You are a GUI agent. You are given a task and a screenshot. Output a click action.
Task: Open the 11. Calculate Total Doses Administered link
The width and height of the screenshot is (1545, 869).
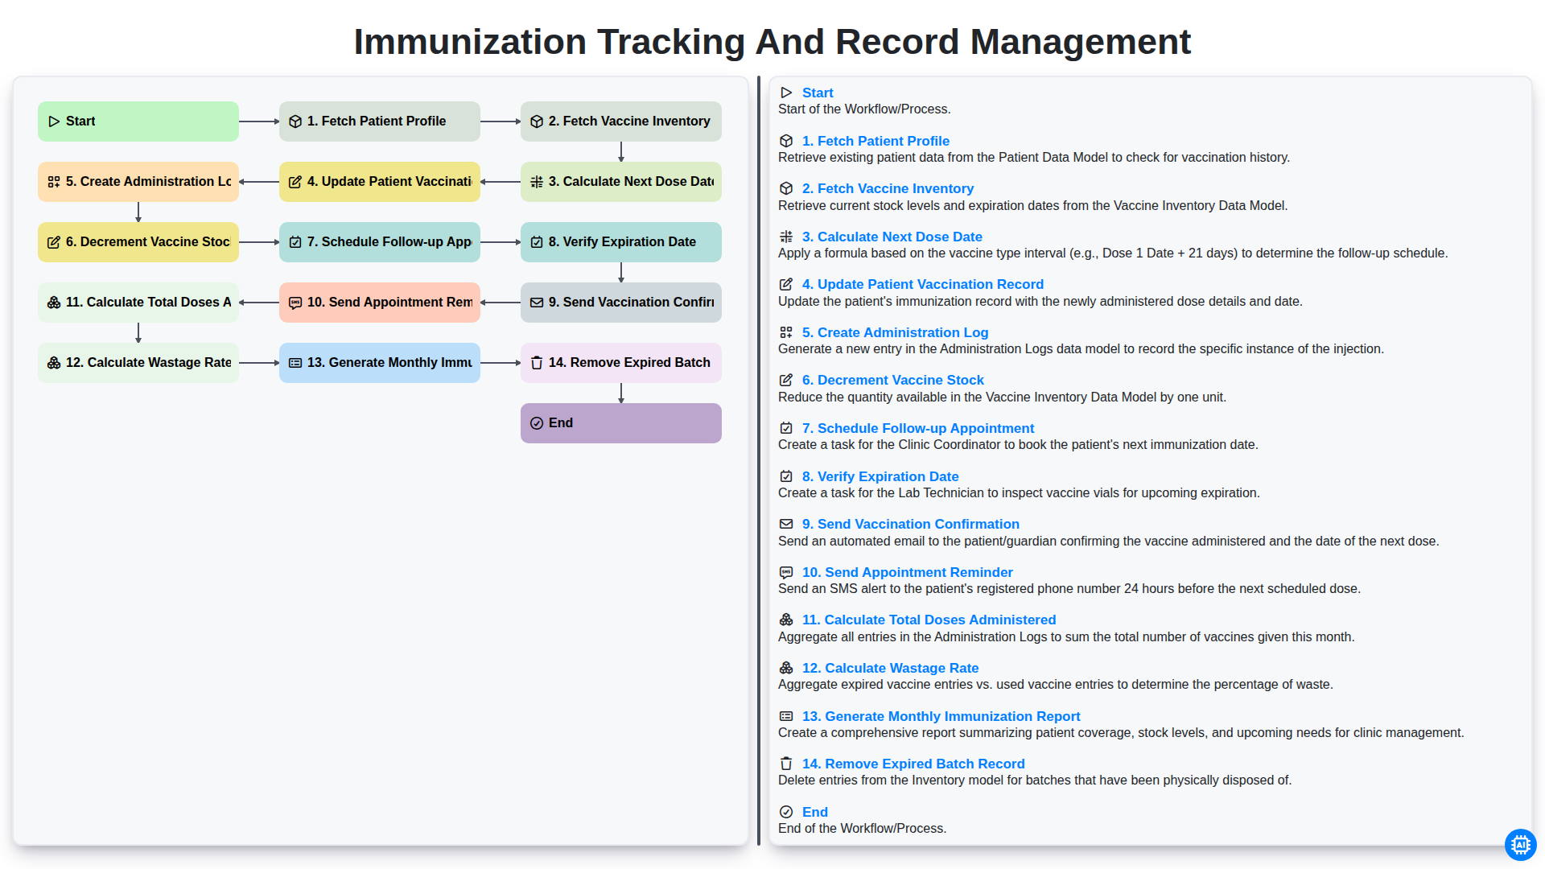[929, 620]
